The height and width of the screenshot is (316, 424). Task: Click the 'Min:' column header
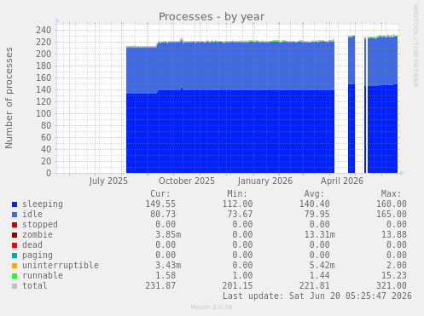coord(237,194)
